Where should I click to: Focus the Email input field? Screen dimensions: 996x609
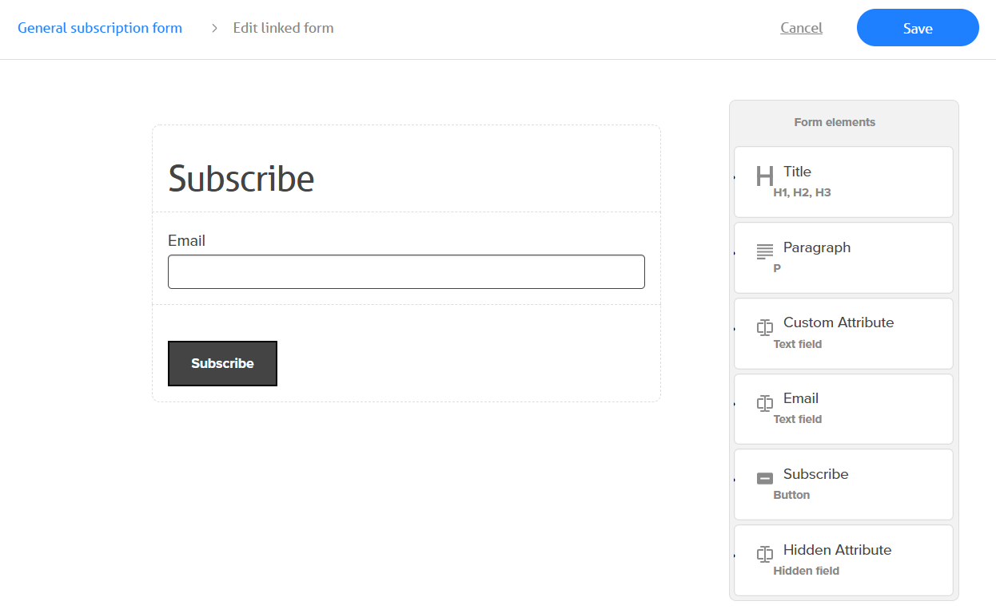tap(406, 271)
